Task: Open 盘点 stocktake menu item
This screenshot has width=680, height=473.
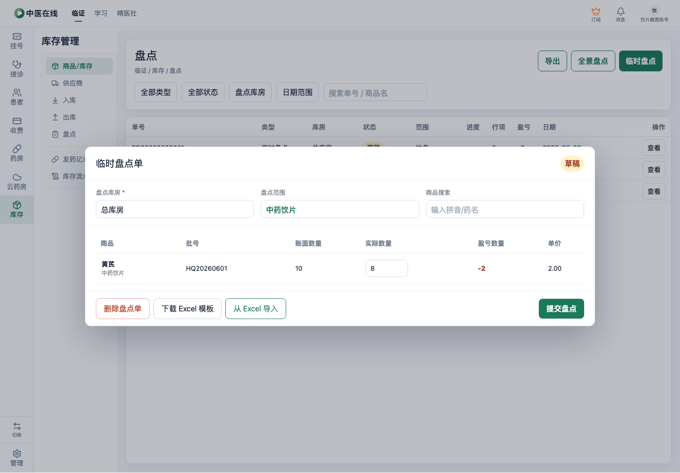Action: [x=79, y=134]
